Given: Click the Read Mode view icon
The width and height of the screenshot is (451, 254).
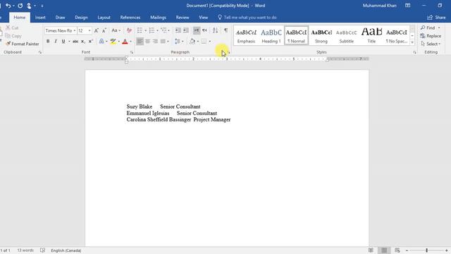Looking at the screenshot, I should 371,250.
